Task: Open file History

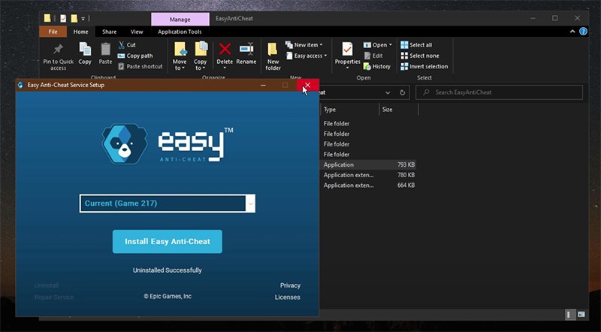Action: pyautogui.click(x=377, y=66)
